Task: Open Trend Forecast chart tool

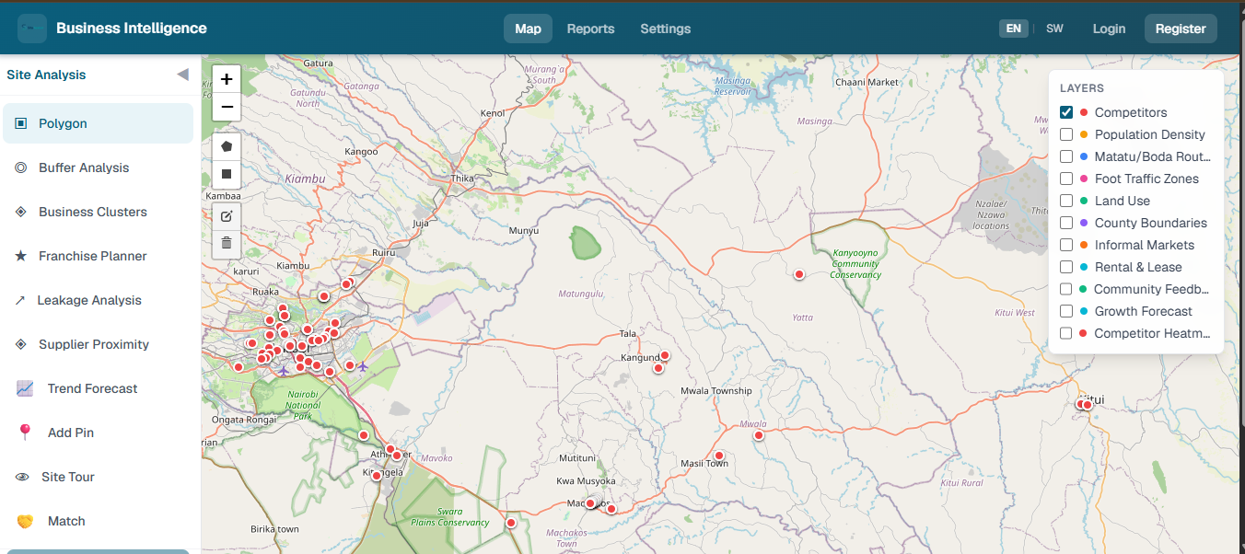Action: pos(98,388)
